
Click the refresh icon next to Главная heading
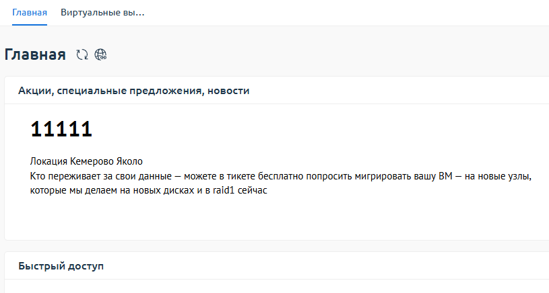click(82, 55)
